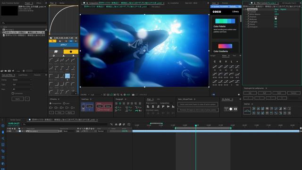Click the blue APPLY button in Flow panel
Image resolution: width=302 pixels, height=170 pixels.
coord(63,45)
